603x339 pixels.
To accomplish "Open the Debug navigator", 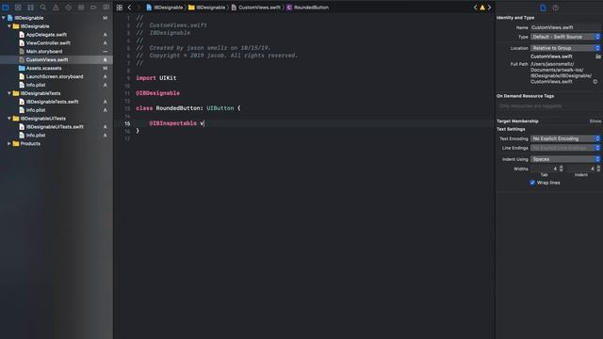I will coord(81,8).
